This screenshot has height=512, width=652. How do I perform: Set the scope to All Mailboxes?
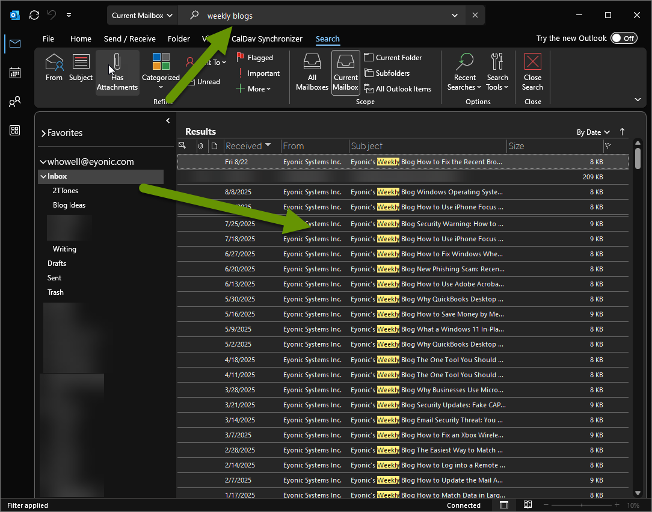[x=312, y=72]
